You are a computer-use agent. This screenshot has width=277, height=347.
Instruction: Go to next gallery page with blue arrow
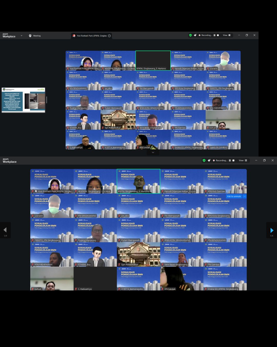pyautogui.click(x=272, y=230)
